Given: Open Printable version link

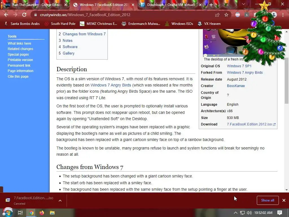Looking at the screenshot, I should coord(20,60).
